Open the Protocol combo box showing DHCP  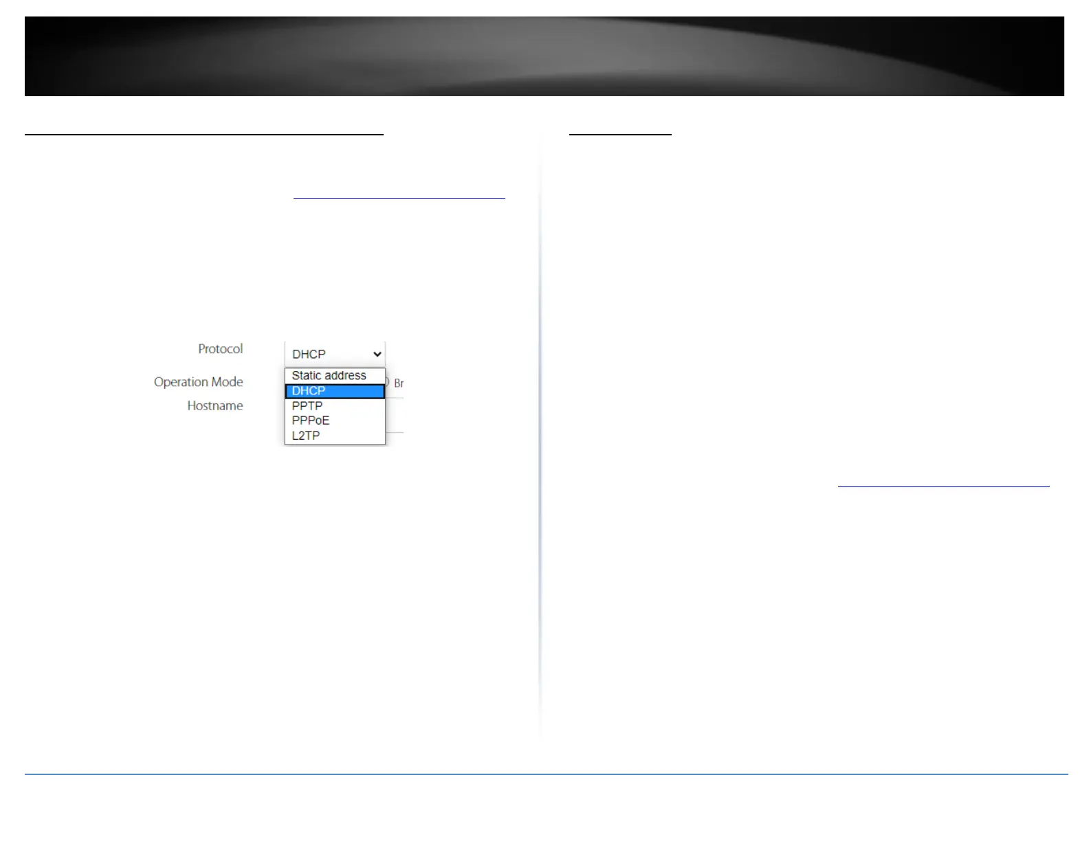click(335, 354)
